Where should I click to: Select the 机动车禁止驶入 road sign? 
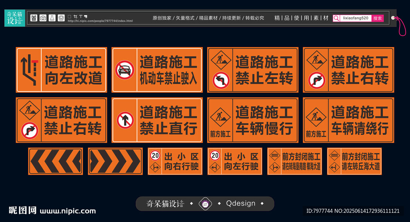157,70
